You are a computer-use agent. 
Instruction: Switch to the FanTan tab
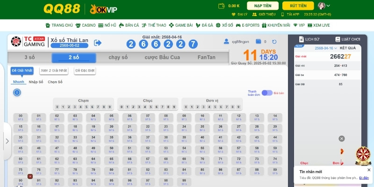point(206,58)
